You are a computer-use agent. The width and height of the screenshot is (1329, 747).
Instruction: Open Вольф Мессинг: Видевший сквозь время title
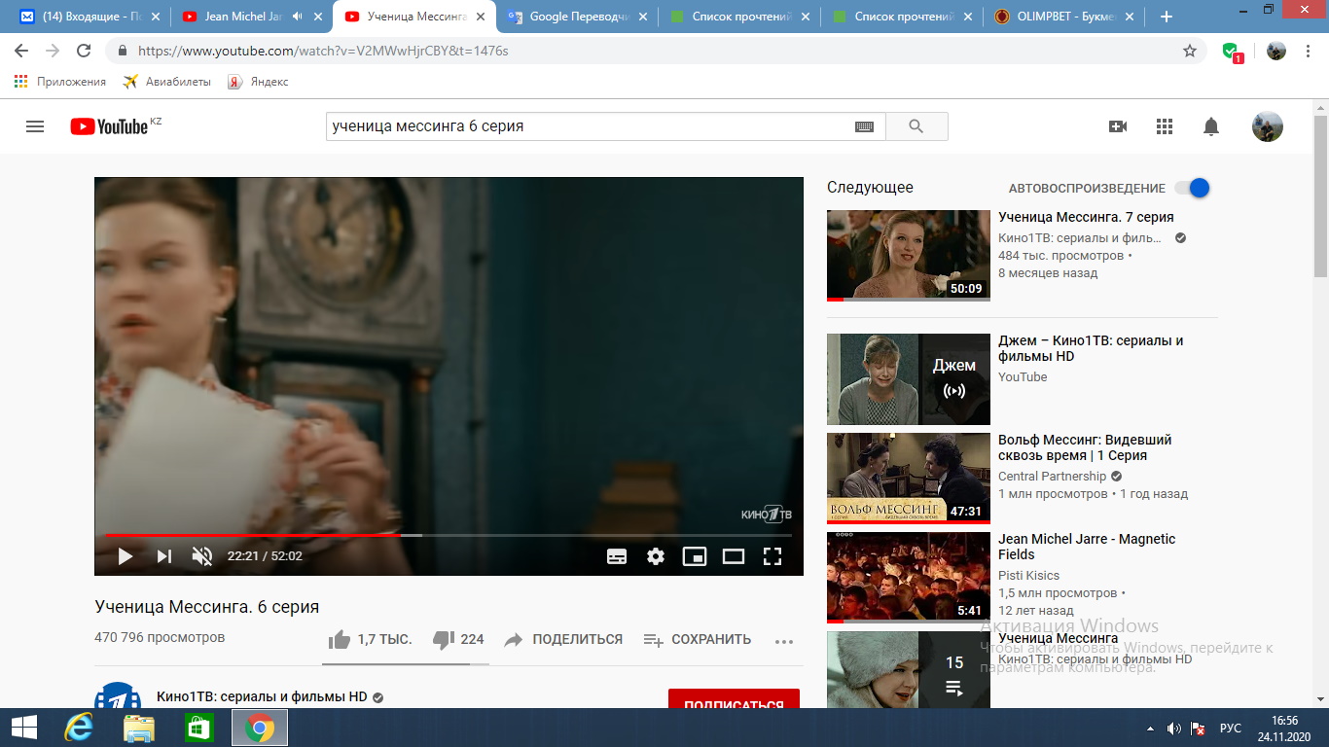tap(1085, 447)
